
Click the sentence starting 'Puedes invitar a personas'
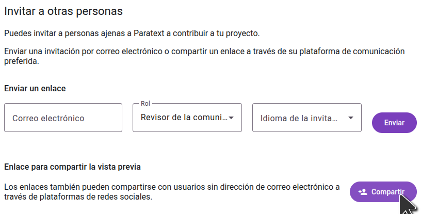point(132,34)
